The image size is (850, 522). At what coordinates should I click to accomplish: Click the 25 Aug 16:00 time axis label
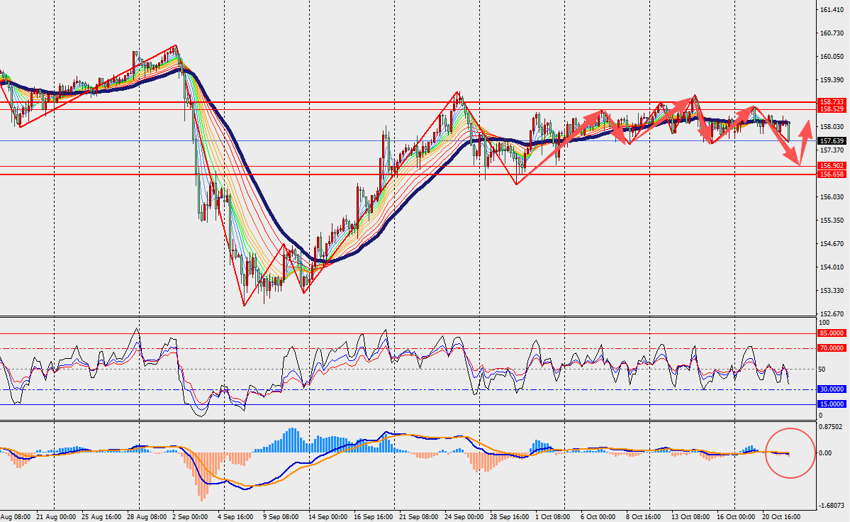click(101, 516)
